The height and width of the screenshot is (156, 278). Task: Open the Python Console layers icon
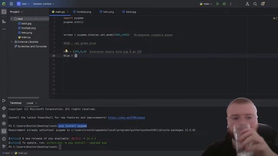click(4, 116)
